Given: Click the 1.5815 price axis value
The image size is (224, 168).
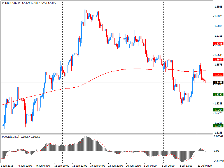Looking at the screenshot, I should tap(218, 26).
